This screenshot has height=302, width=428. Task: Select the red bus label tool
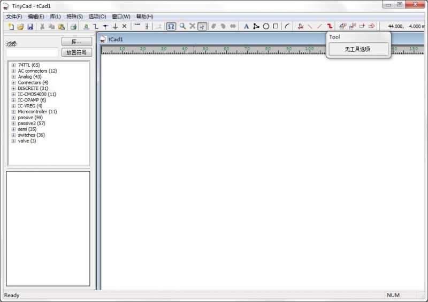click(301, 27)
